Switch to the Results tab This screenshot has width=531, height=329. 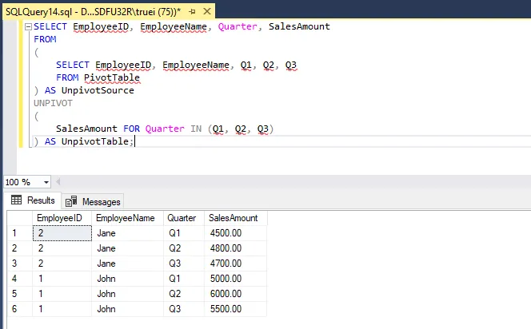pos(33,200)
